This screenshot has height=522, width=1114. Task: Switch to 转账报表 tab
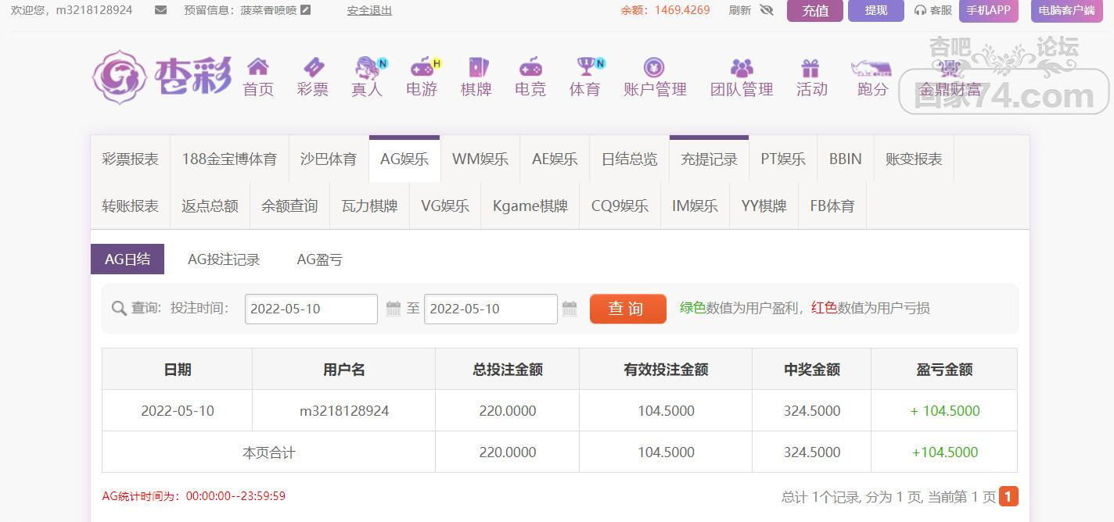(x=130, y=206)
